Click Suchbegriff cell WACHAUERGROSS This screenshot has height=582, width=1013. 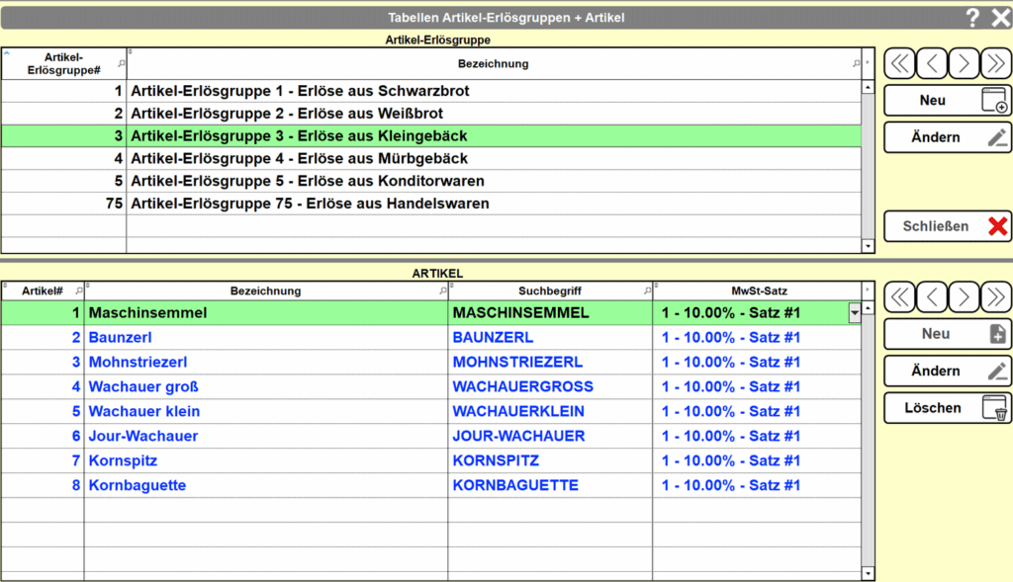(550, 386)
